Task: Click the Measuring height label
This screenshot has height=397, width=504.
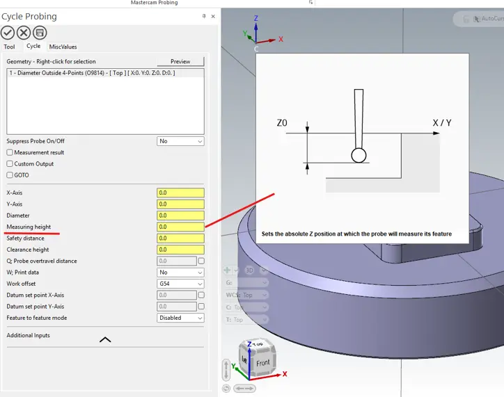Action: coord(29,227)
